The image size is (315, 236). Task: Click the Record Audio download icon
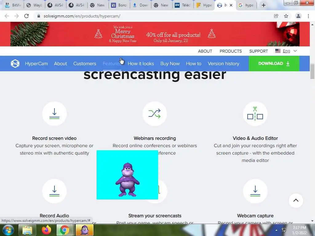click(x=54, y=191)
